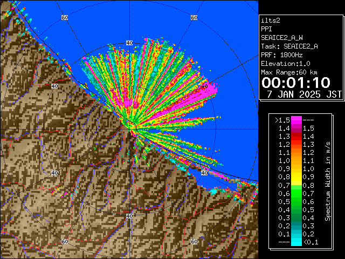Select the 'Task: SEAICE2_A' line

[x=289, y=46]
